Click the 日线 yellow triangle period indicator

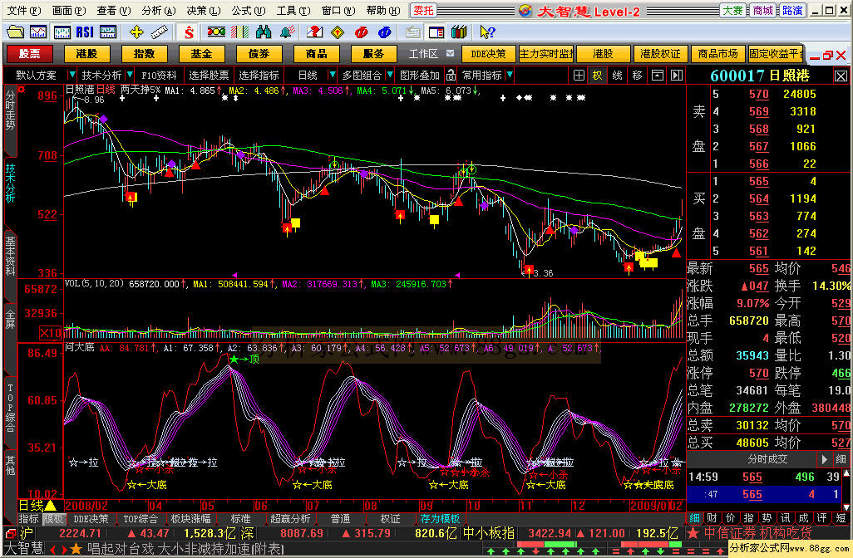[51, 506]
